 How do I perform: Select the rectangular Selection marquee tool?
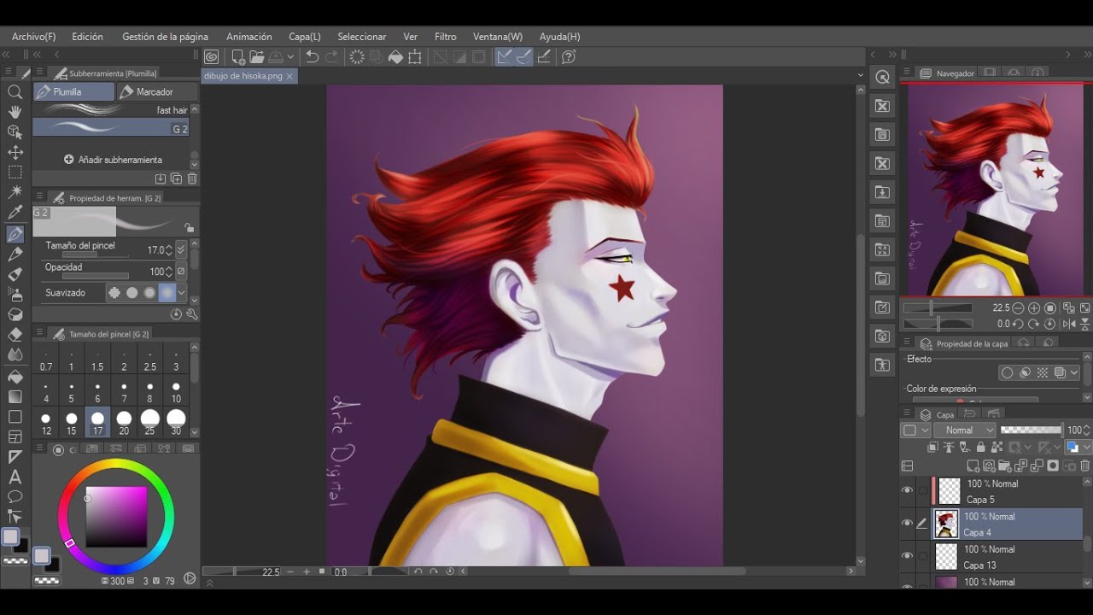(15, 172)
